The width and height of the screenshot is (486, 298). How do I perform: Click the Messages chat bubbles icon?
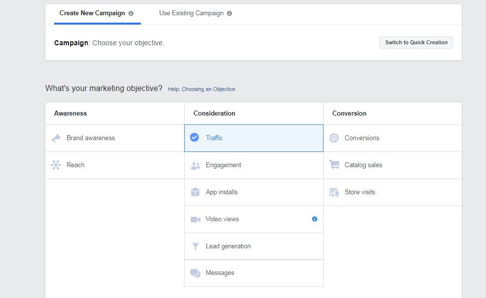click(x=195, y=273)
